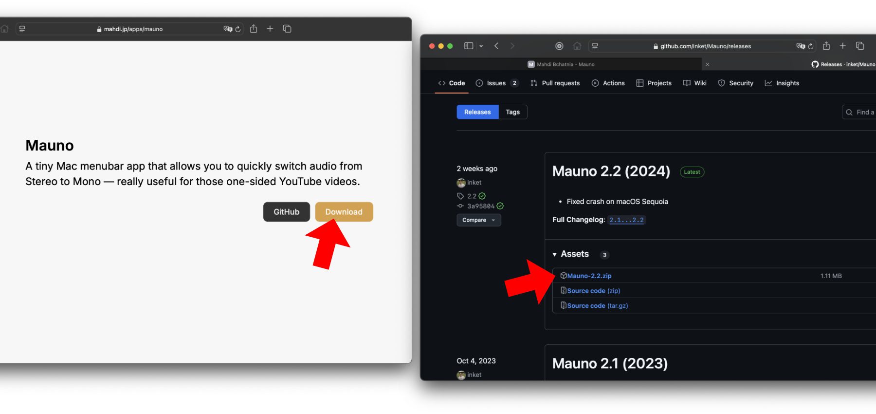Click the Find a release search field
876x414 pixels.
click(861, 112)
